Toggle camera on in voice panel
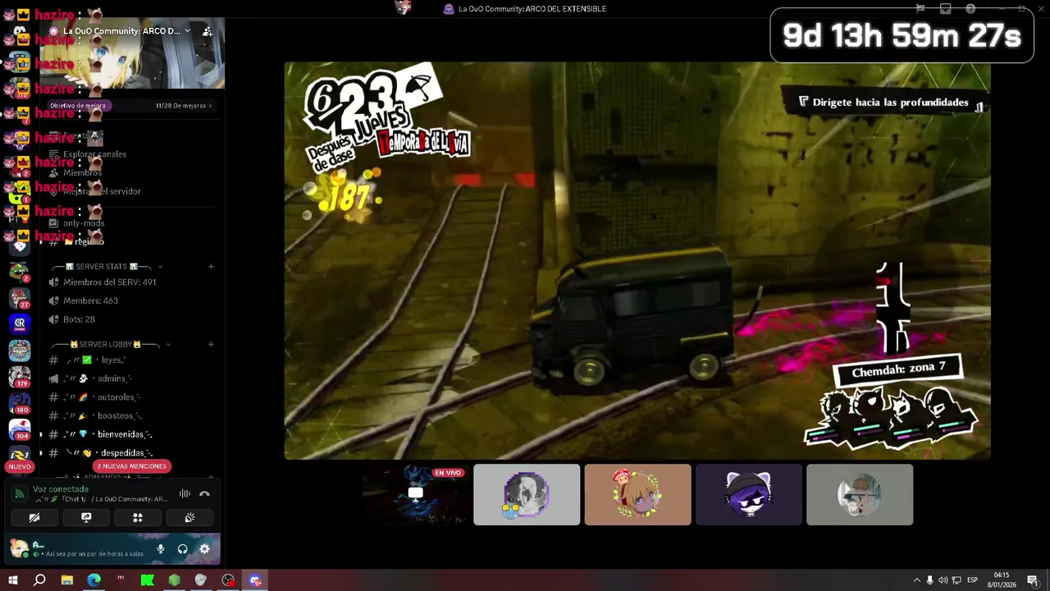Viewport: 1050px width, 591px height. coord(34,518)
